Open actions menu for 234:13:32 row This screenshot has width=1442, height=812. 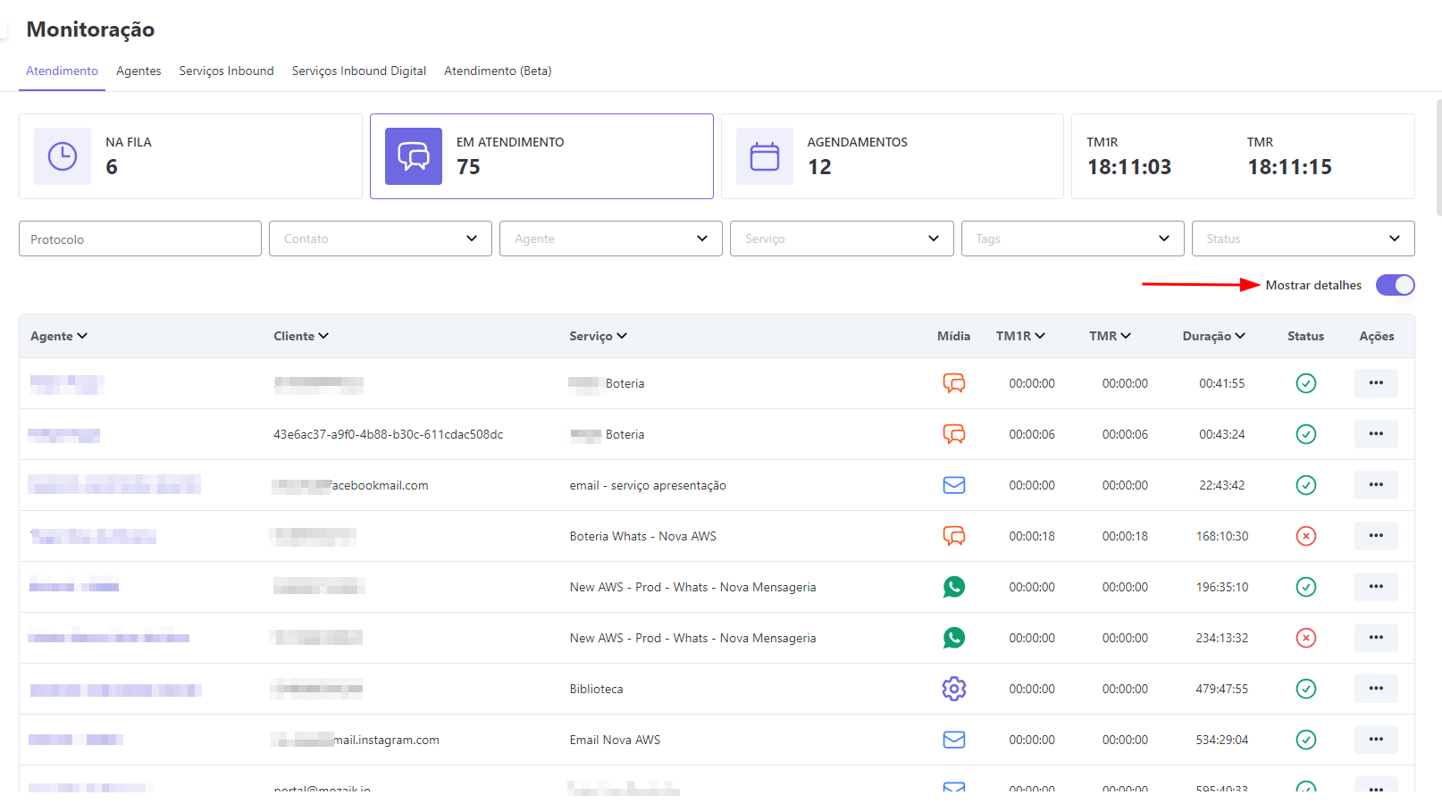tap(1376, 638)
